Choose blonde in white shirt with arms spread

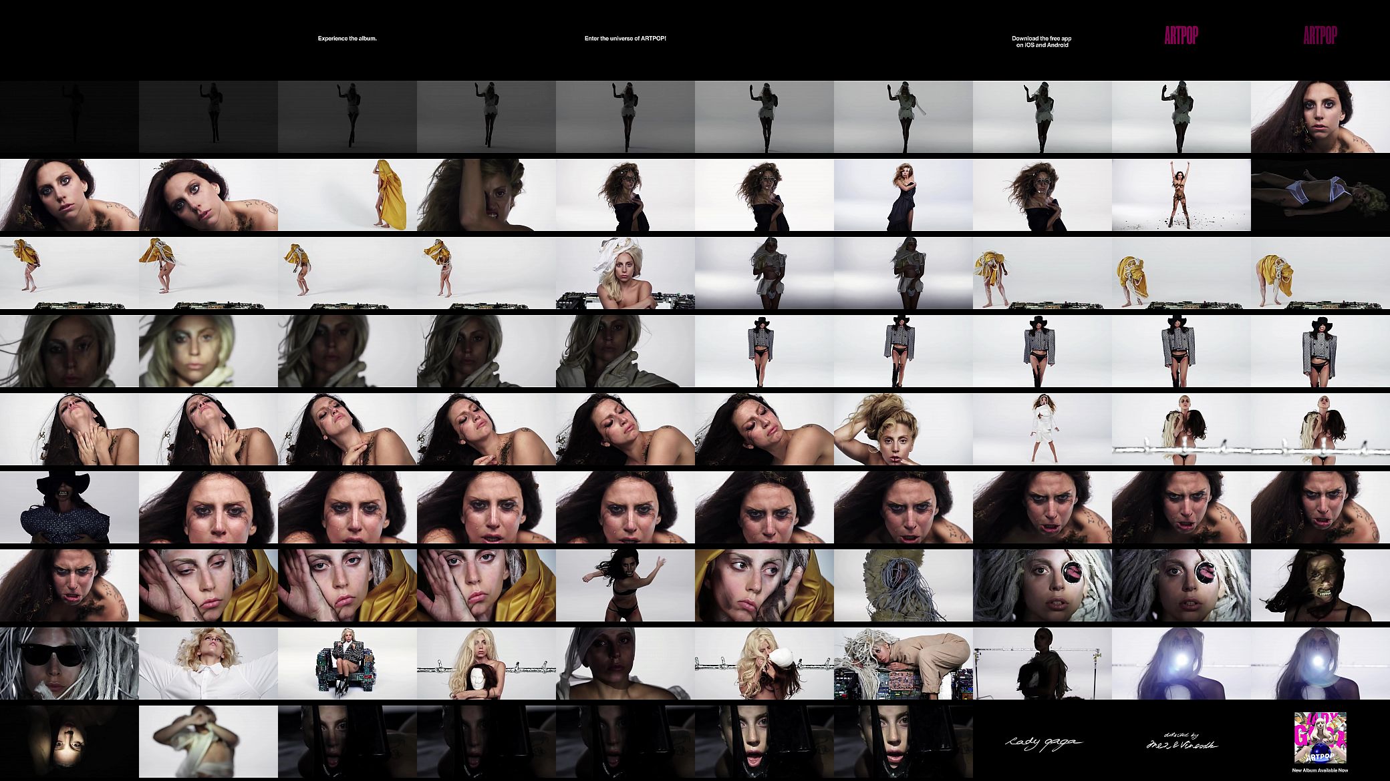point(208,664)
